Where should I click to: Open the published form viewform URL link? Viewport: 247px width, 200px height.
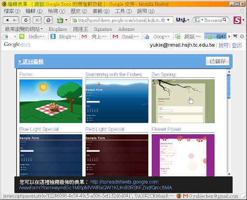pos(97,185)
